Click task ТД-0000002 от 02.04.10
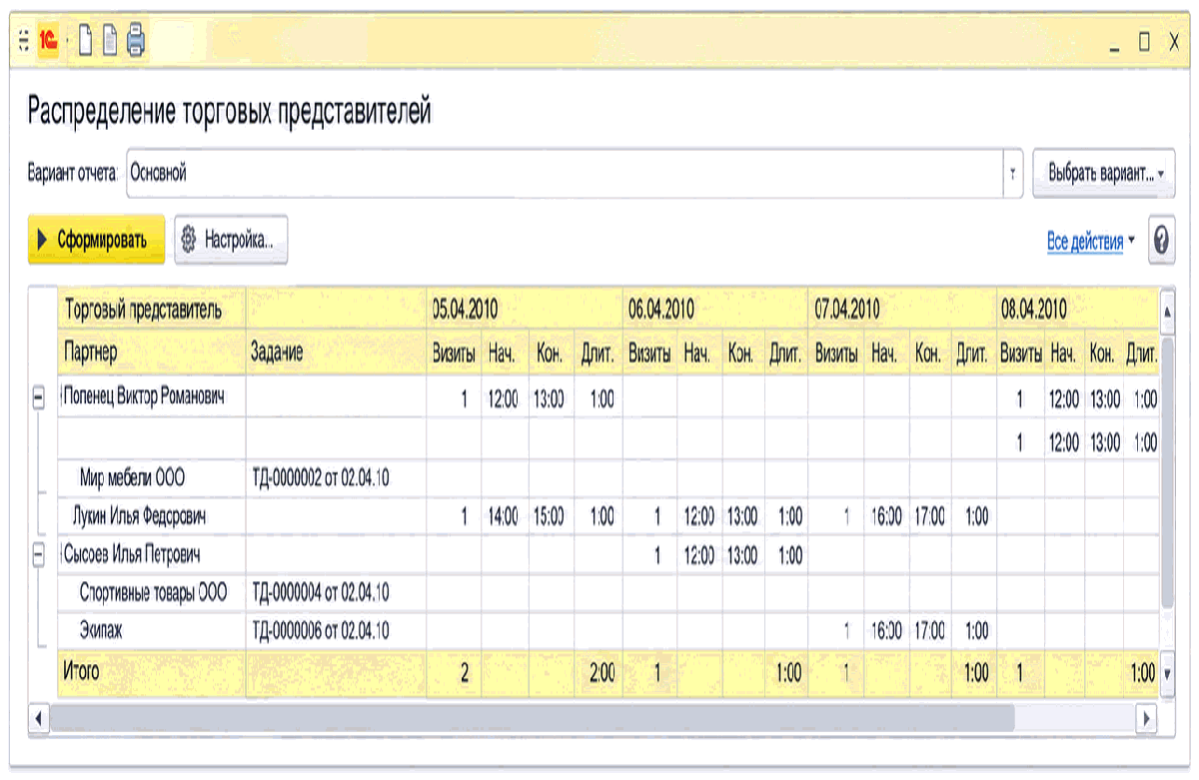Viewport: 1199px width, 780px height. click(321, 477)
